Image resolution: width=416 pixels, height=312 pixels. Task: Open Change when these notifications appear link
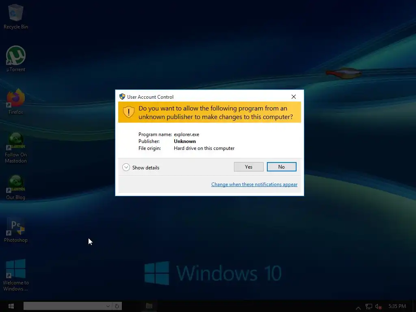pyautogui.click(x=254, y=184)
